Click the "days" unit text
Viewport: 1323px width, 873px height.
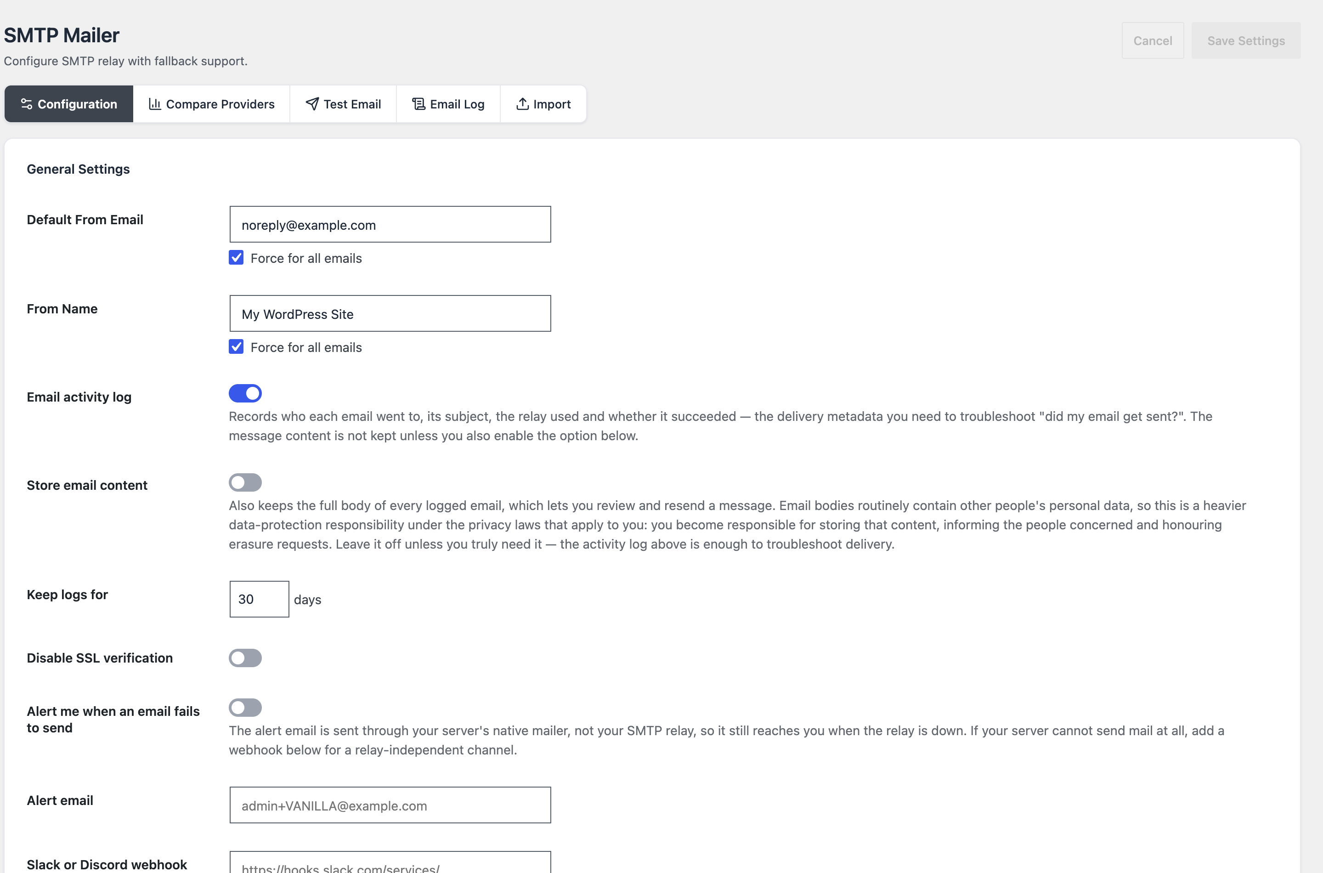307,600
